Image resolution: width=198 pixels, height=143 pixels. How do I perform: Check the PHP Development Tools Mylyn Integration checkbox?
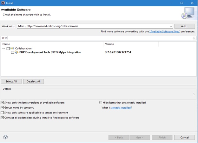12,52
